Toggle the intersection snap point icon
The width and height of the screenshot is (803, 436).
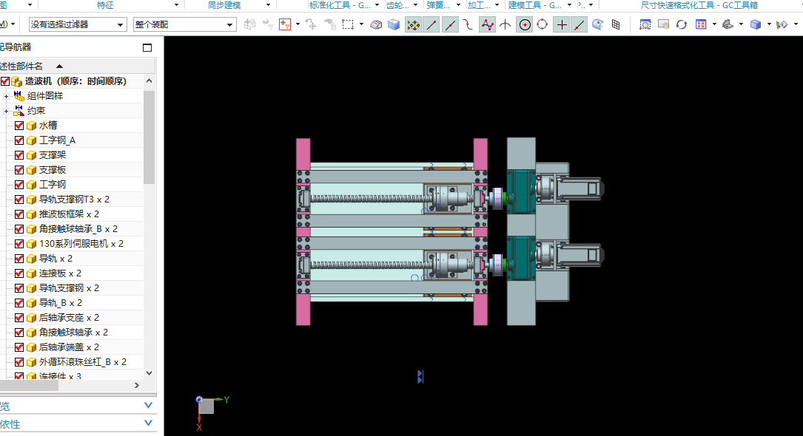[562, 24]
